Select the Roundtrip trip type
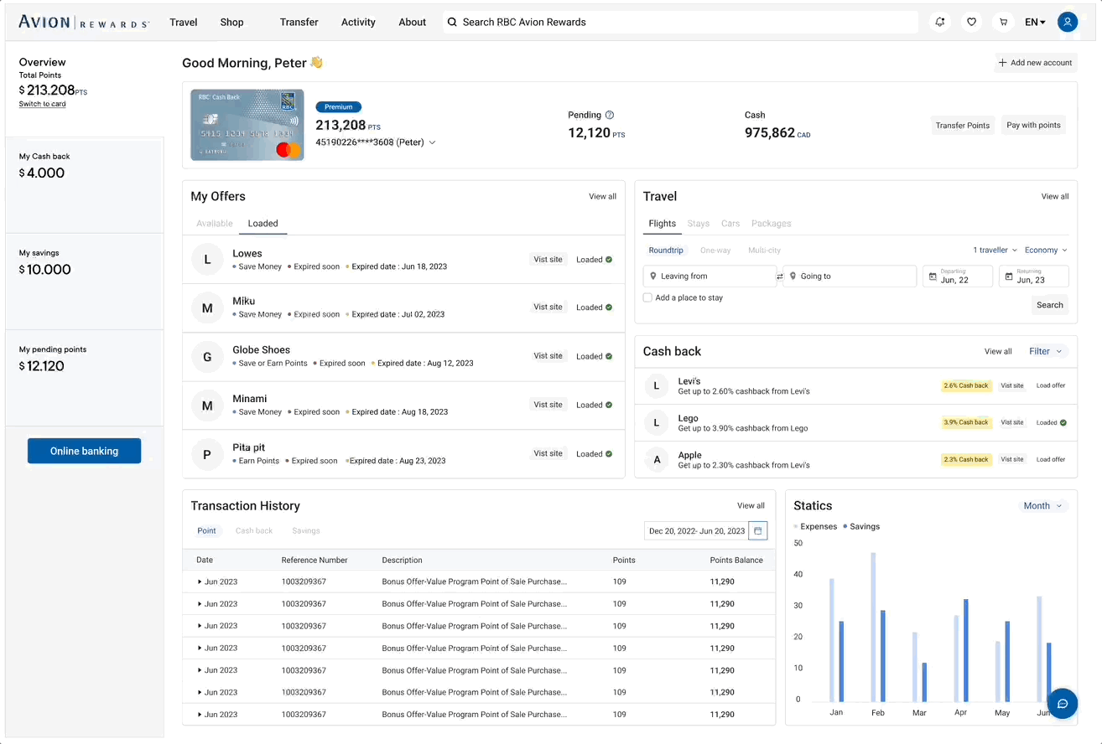Viewport: 1102px width, 744px height. coord(666,251)
